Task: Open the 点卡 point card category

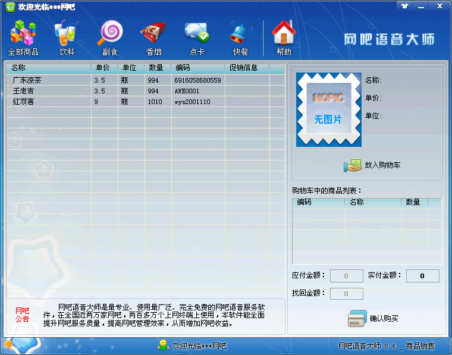Action: [x=197, y=37]
